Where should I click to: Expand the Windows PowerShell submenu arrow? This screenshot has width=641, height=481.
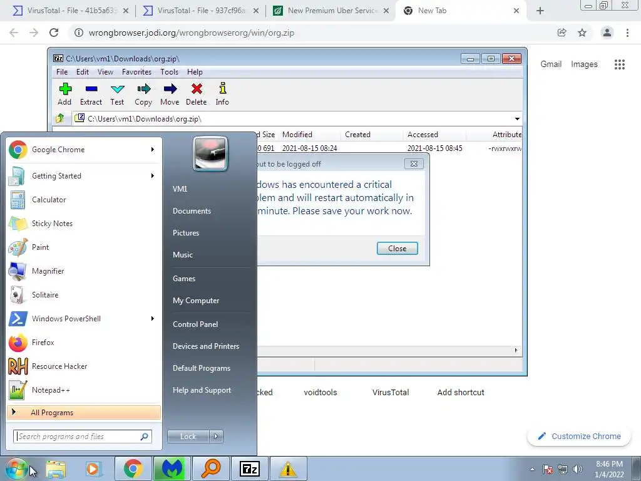pyautogui.click(x=153, y=319)
